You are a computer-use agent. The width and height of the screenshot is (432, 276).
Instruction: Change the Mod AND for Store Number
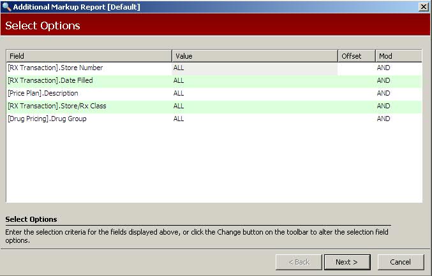coord(398,68)
